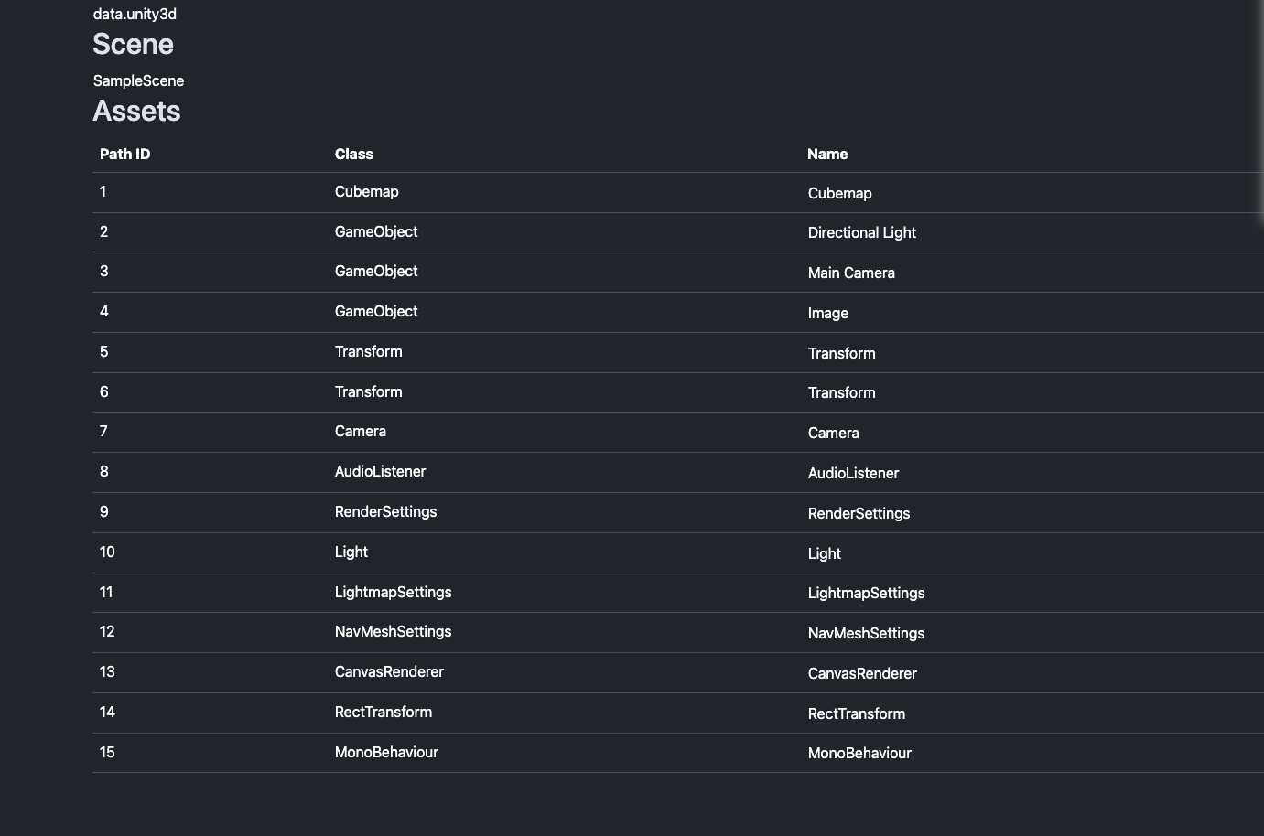Select the AudioListener name entry
Viewport: 1264px width, 836px height.
[853, 473]
